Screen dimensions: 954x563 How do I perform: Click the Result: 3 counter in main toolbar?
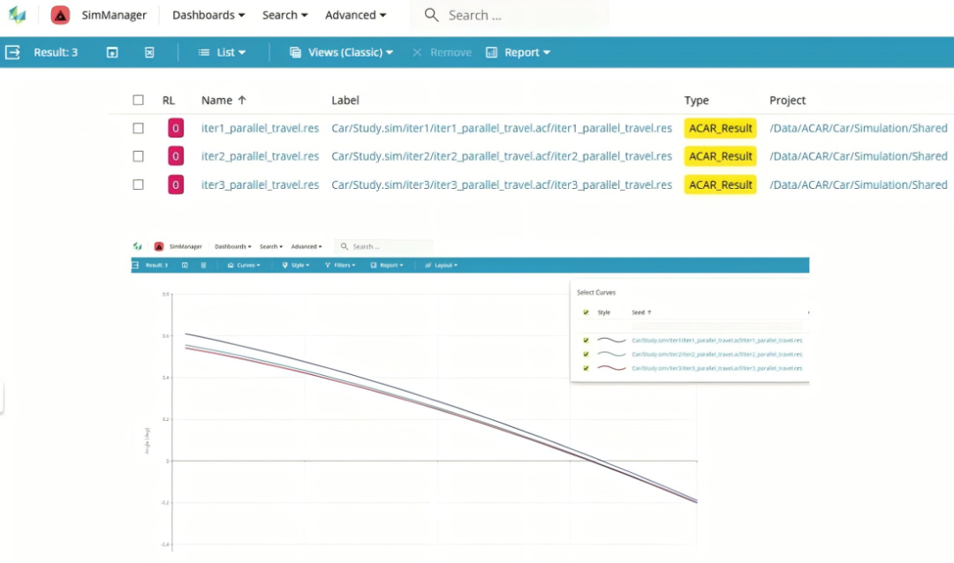(x=56, y=52)
